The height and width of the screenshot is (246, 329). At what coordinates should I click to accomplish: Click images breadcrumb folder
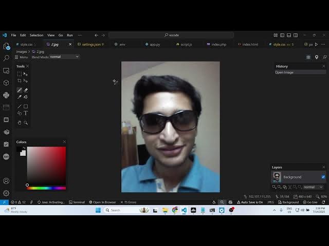point(22,51)
